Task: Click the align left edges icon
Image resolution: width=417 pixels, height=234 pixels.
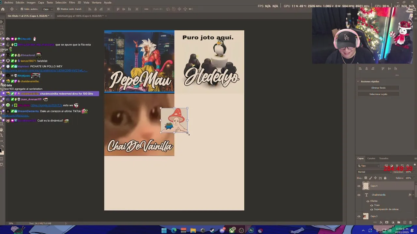Action: click(90, 9)
